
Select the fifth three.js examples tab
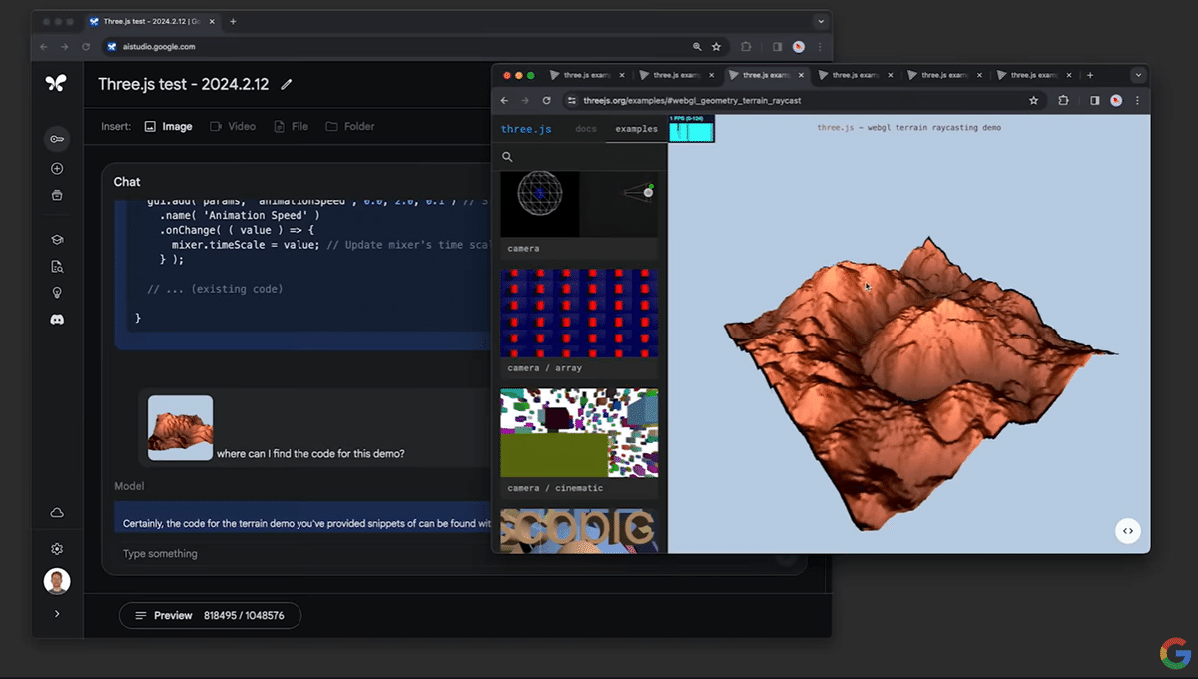tap(945, 75)
